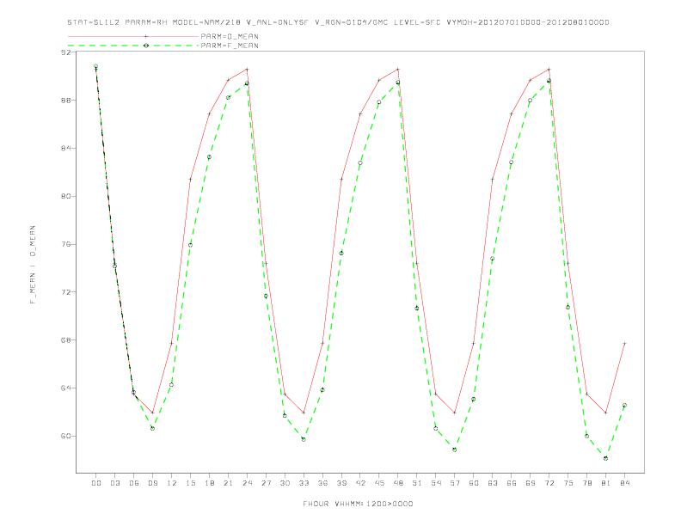
Task: Click x-axis tick label 21
Action: (229, 483)
